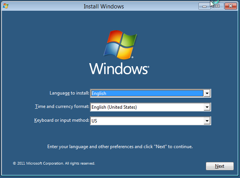Click the large Windows wordmark text

tap(119, 69)
